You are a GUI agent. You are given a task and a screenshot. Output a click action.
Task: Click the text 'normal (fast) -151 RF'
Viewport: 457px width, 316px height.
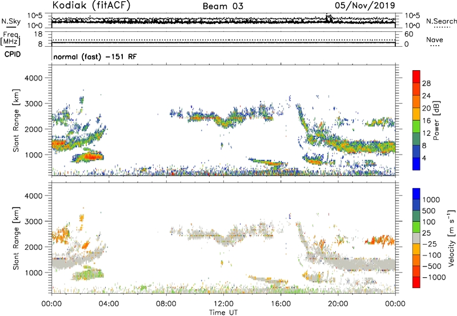click(x=95, y=56)
